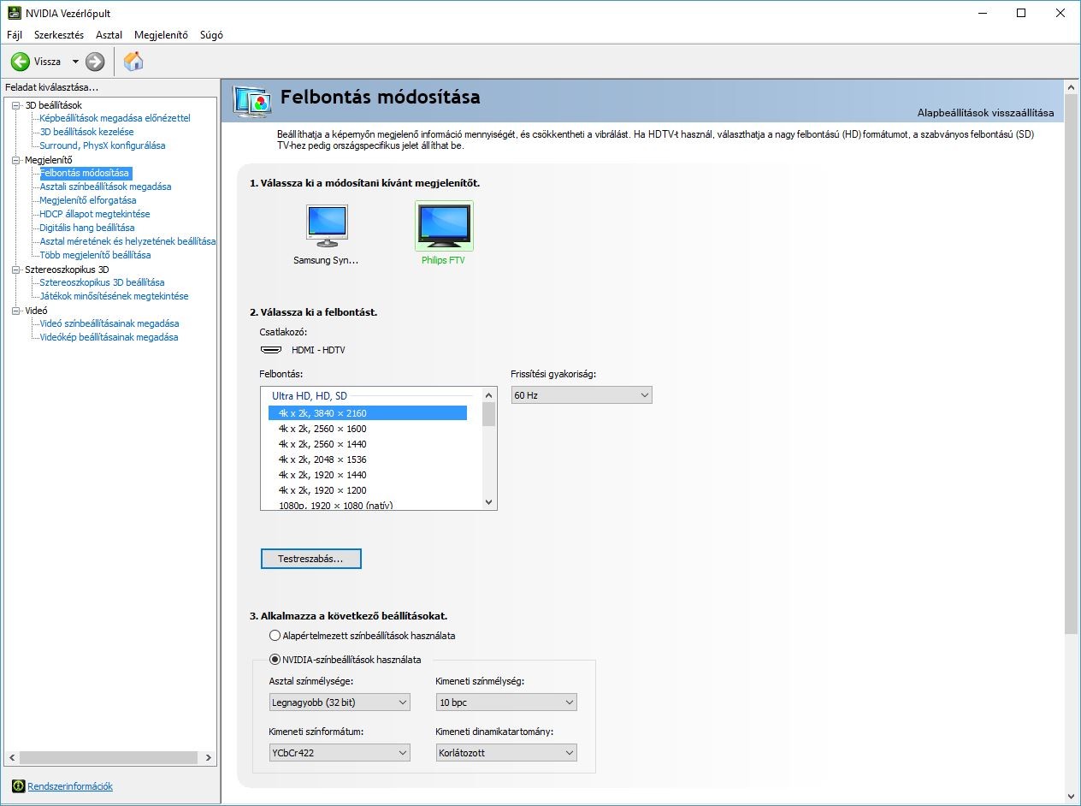Click main panel scroll down arrow
This screenshot has width=1081, height=806.
tap(1071, 796)
